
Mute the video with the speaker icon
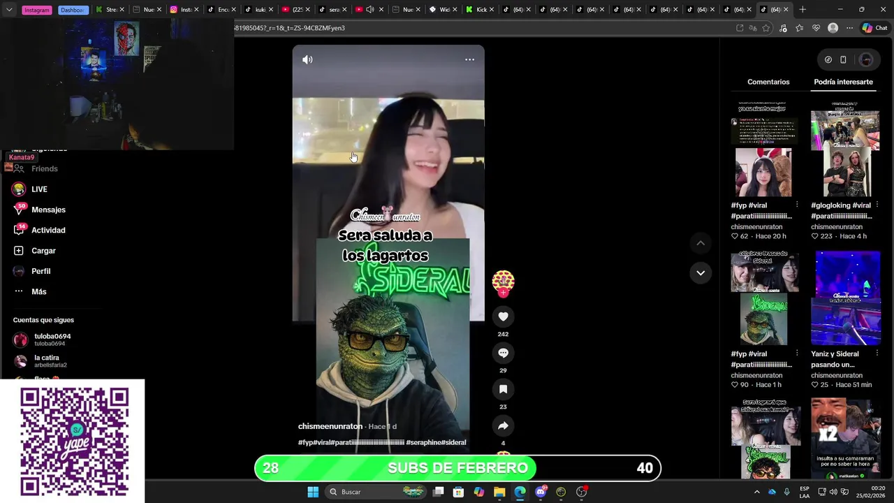307,59
